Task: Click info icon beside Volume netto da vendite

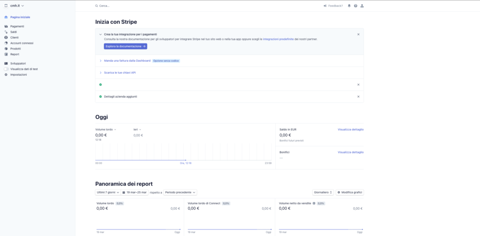Action: tap(314, 203)
